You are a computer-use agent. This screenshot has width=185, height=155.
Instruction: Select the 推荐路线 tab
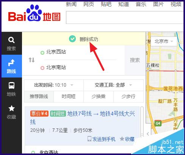point(39,96)
